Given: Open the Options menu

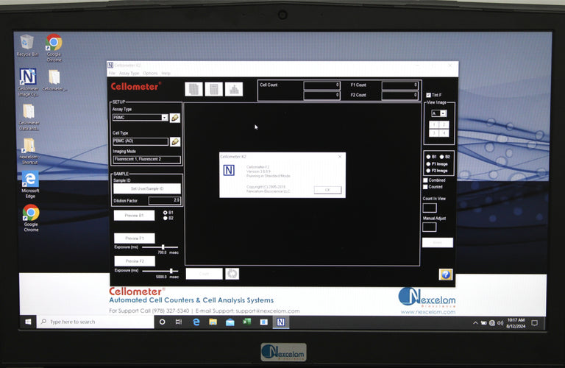Looking at the screenshot, I should point(150,74).
